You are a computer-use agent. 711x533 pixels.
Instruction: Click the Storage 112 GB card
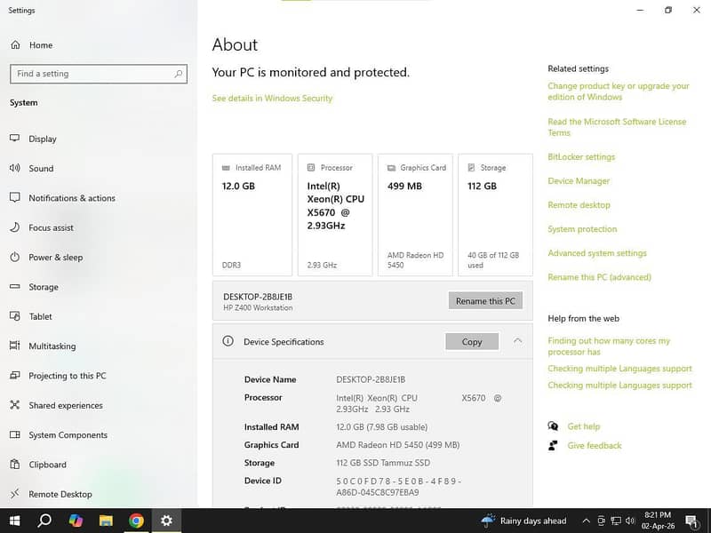pyautogui.click(x=496, y=215)
